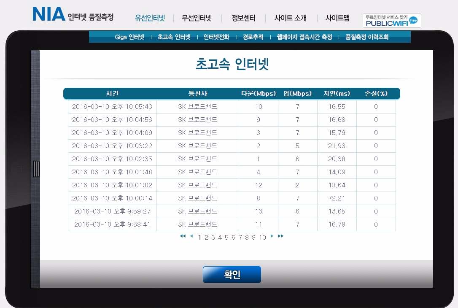
Task: Go to page 5 of results
Action: 226,237
